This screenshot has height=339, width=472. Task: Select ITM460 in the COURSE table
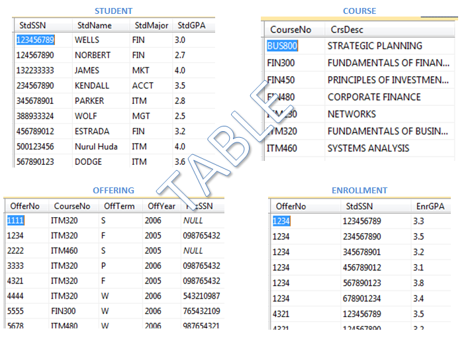(282, 148)
